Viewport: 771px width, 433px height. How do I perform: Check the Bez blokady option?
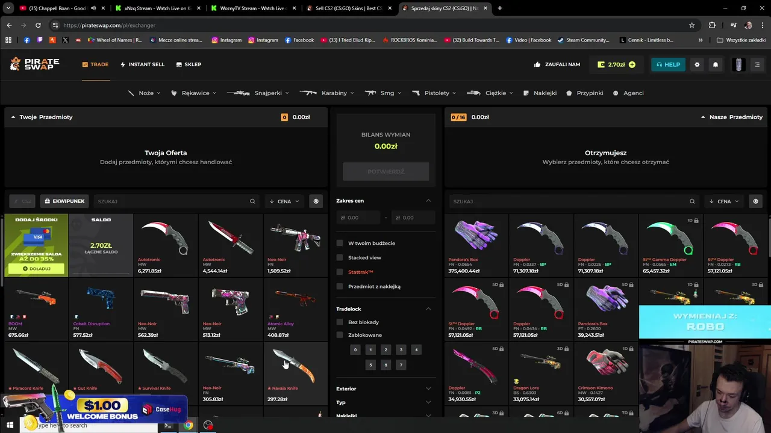click(340, 322)
